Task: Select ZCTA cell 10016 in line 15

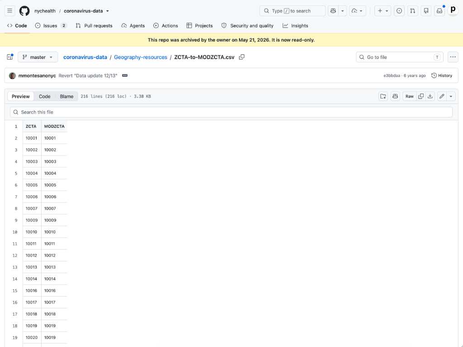Action: coord(32,291)
